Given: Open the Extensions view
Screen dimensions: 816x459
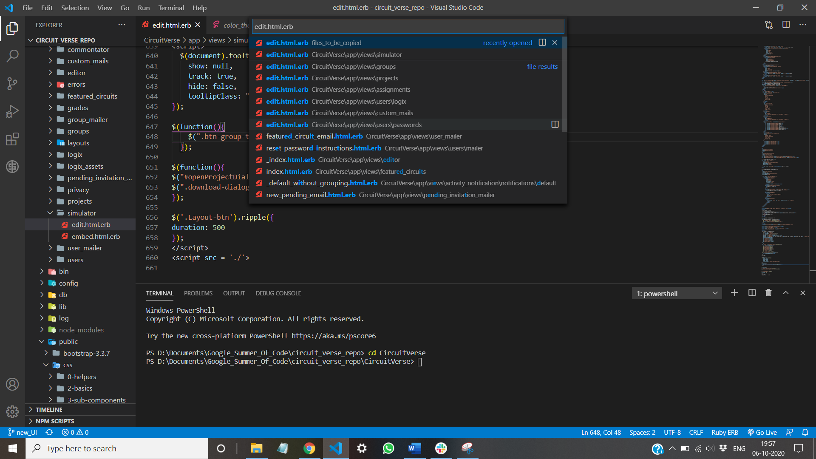Looking at the screenshot, I should point(12,139).
